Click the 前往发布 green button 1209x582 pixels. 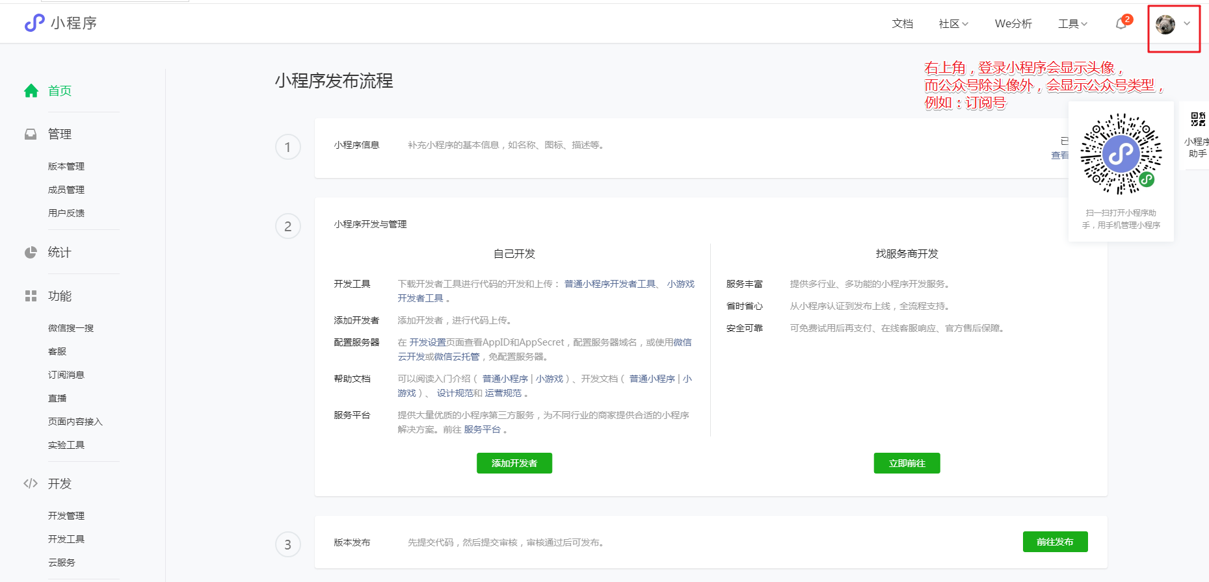click(x=1055, y=542)
